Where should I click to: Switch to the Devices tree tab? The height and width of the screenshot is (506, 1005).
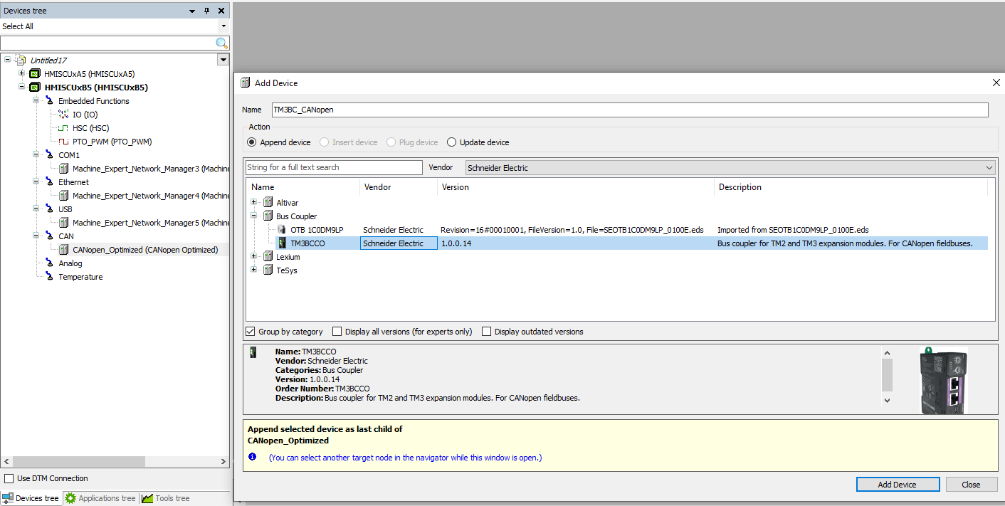point(31,498)
